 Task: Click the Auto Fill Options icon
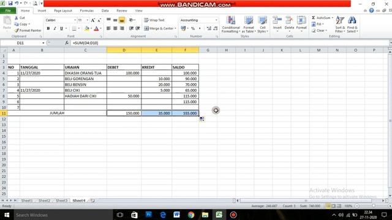(x=202, y=119)
